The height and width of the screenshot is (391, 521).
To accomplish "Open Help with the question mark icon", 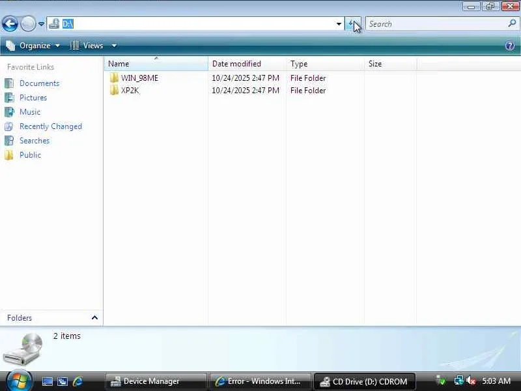I will click(x=510, y=46).
